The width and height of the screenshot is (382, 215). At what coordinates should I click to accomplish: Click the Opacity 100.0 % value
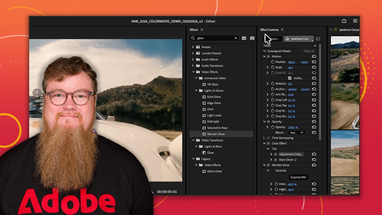pyautogui.click(x=293, y=127)
